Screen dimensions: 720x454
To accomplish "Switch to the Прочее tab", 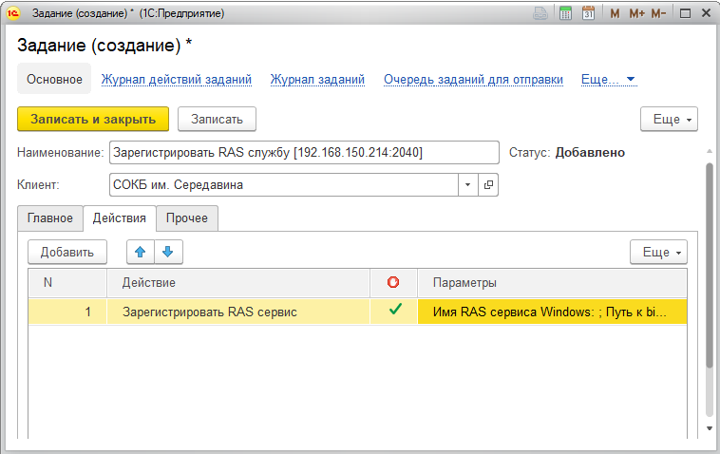I will point(187,218).
